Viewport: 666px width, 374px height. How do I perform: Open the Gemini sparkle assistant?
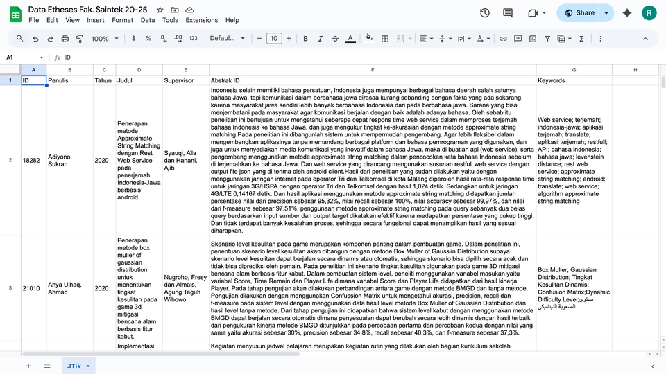pyautogui.click(x=627, y=13)
